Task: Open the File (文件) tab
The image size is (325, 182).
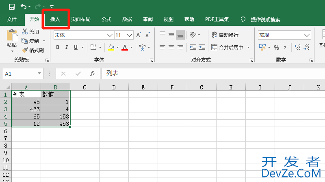Action: tap(12, 19)
